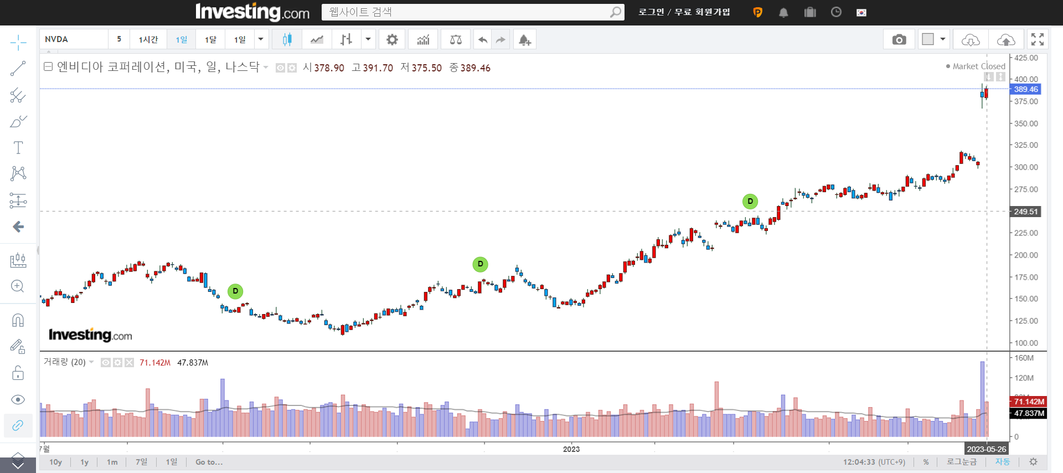Open the clock icon in header
This screenshot has width=1063, height=473.
(836, 12)
